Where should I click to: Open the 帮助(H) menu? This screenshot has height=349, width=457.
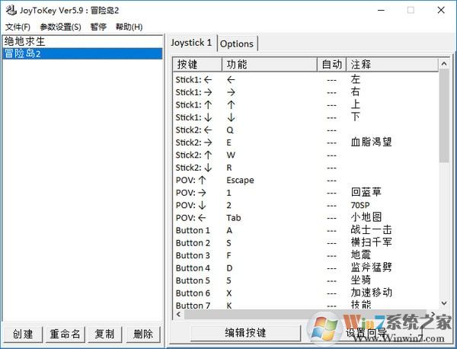coord(129,27)
